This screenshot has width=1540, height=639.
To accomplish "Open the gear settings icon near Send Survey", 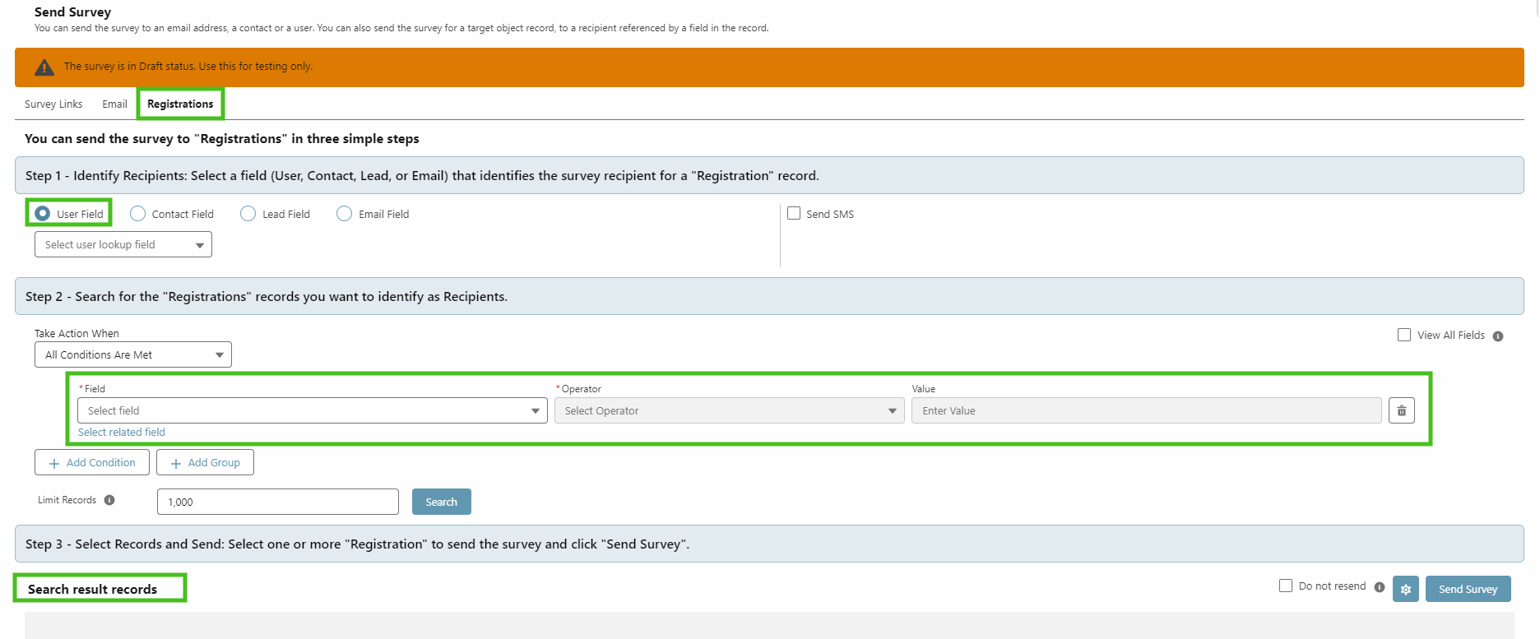I will 1405,589.
